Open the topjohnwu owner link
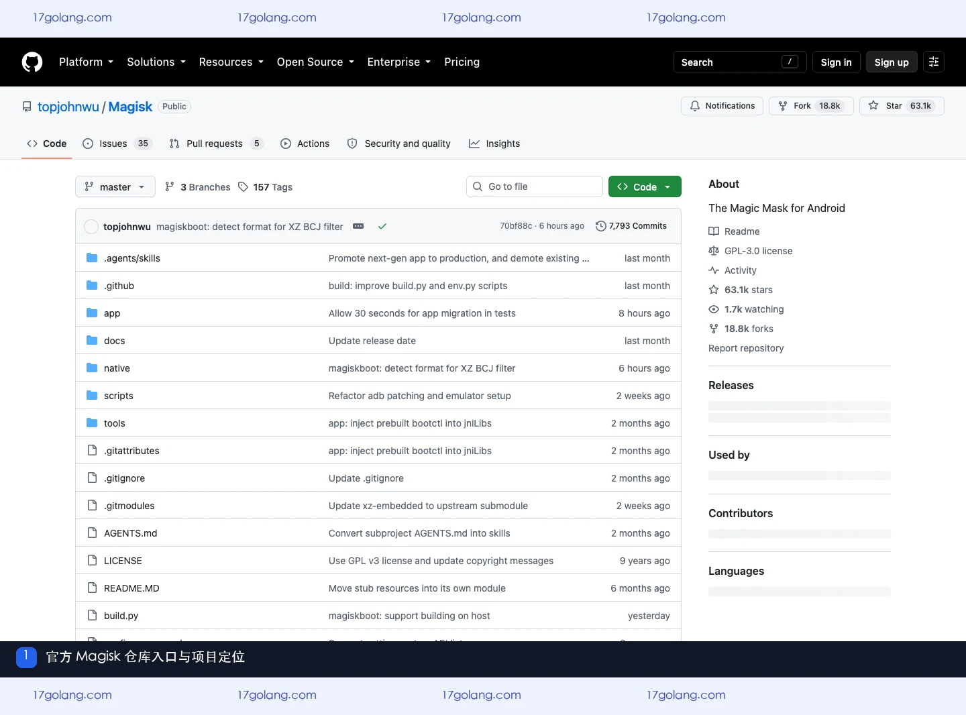 68,107
